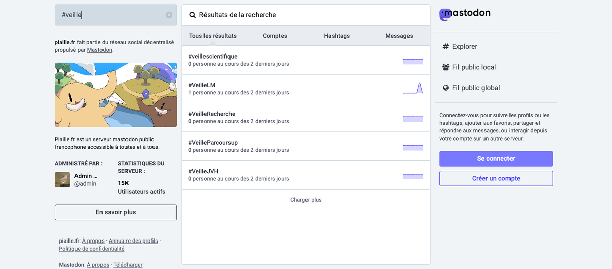Switch to the Comptes tab
Screen dimensions: 612x269
tap(275, 36)
